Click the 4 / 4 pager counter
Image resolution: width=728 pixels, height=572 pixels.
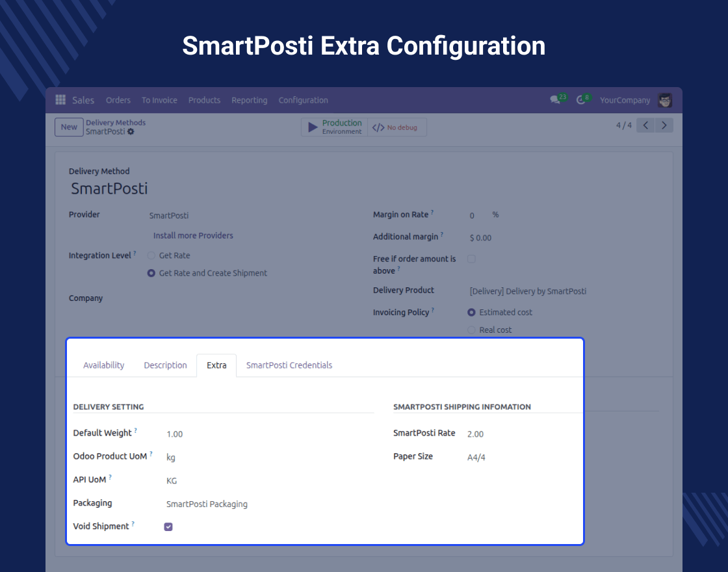[624, 125]
